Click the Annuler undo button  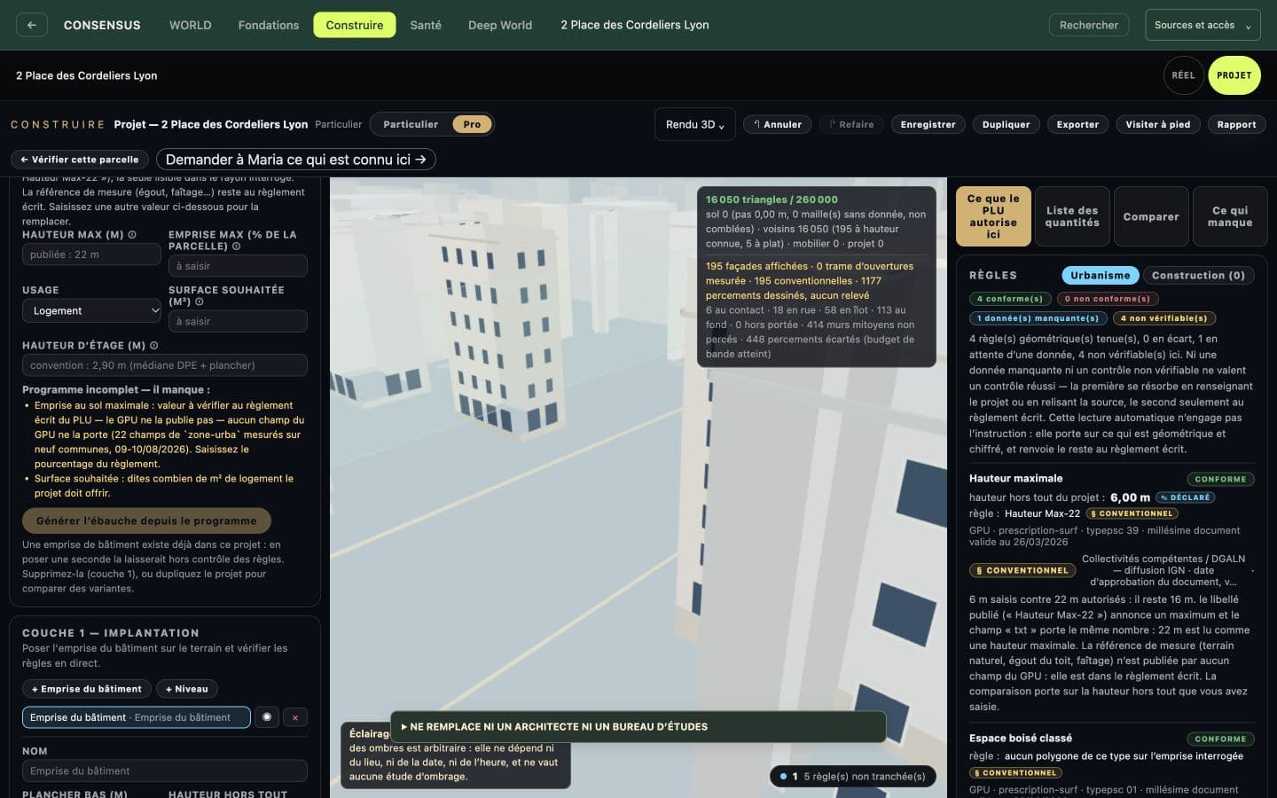[777, 124]
